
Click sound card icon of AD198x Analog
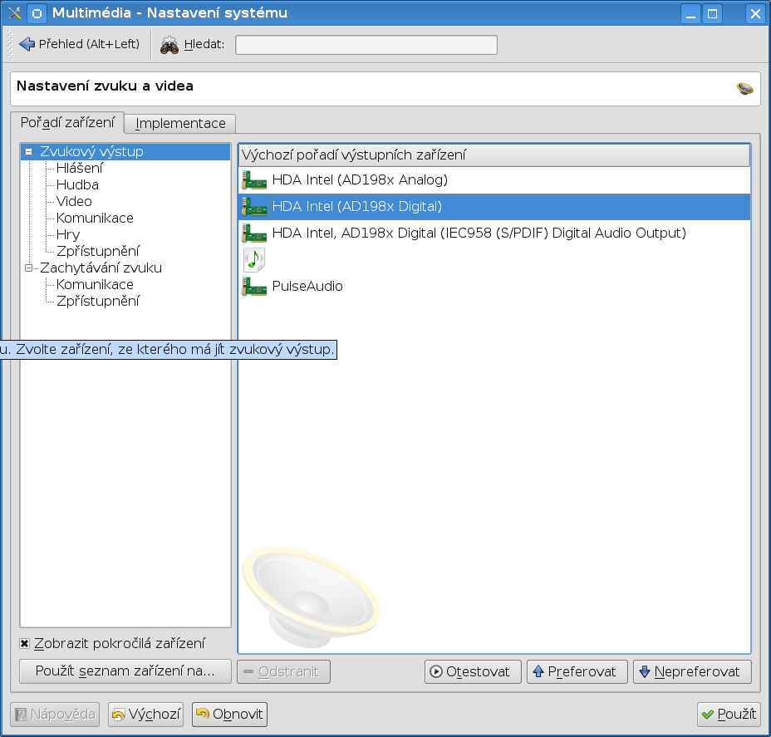coord(254,180)
